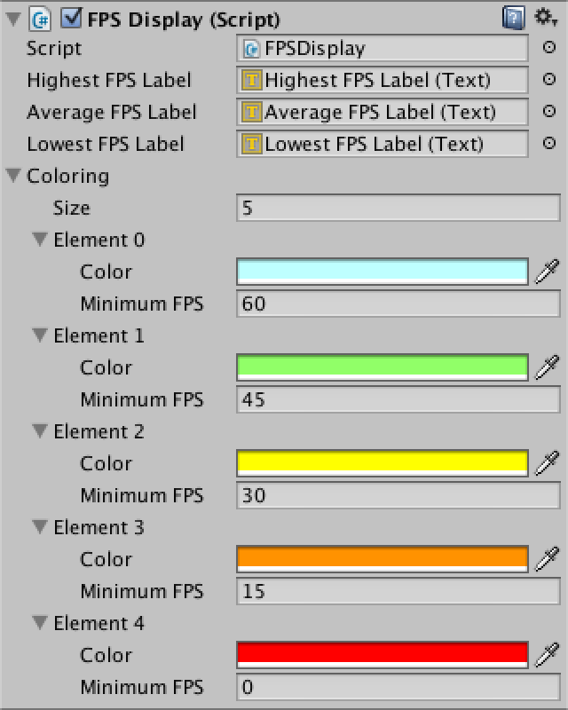Screen dimensions: 568x710
Task: Disable the FPS Display script checkbox
Action: [71, 18]
